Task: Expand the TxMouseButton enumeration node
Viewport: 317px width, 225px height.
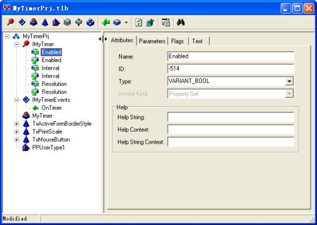Action: click(16, 140)
